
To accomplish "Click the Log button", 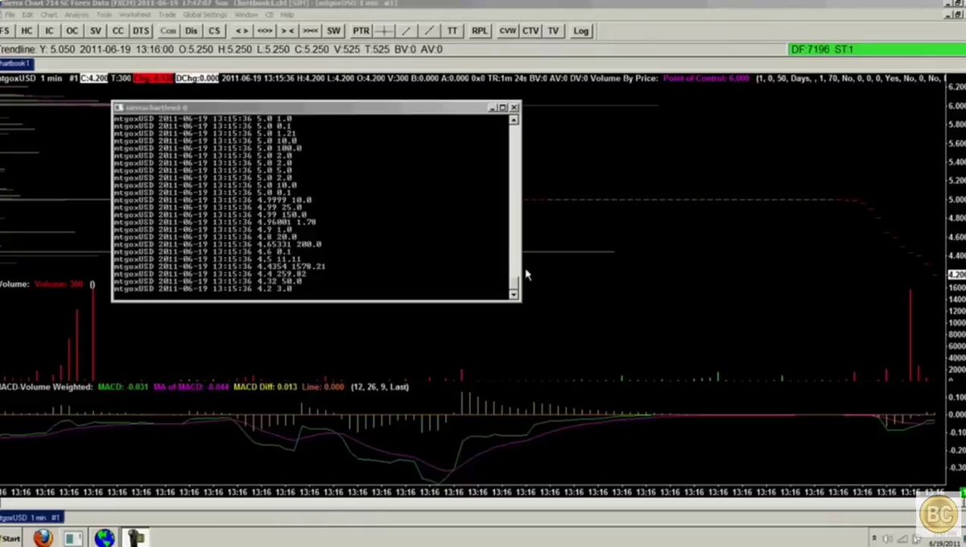I will point(580,31).
